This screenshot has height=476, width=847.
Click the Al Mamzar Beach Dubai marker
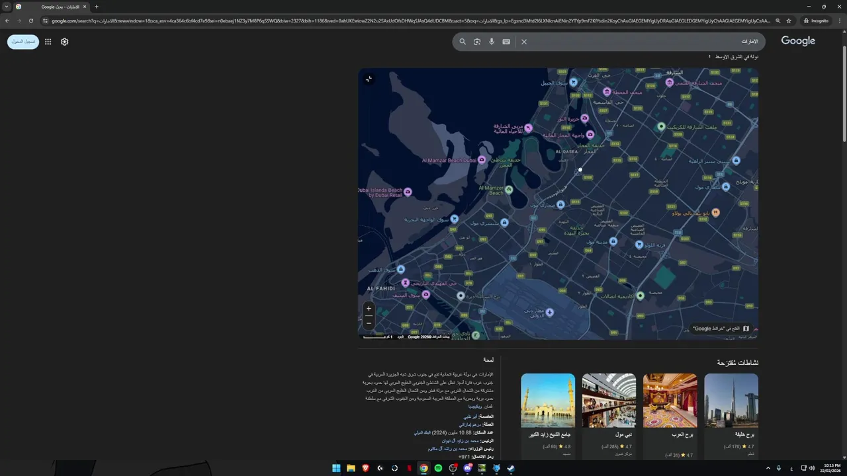click(x=482, y=160)
